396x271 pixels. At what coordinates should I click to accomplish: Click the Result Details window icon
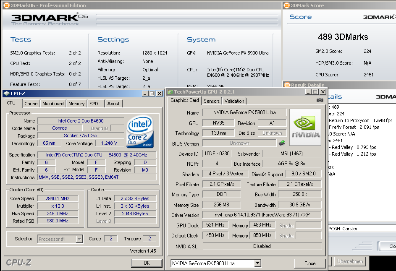[x=287, y=85]
